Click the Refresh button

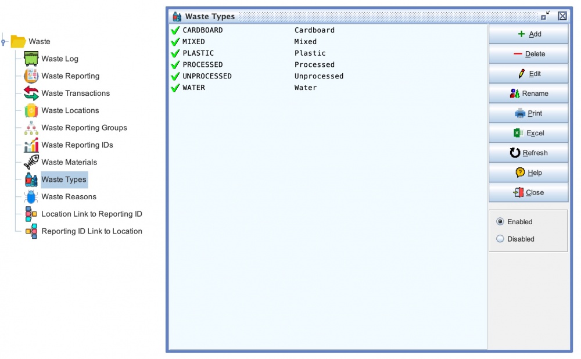pyautogui.click(x=528, y=153)
